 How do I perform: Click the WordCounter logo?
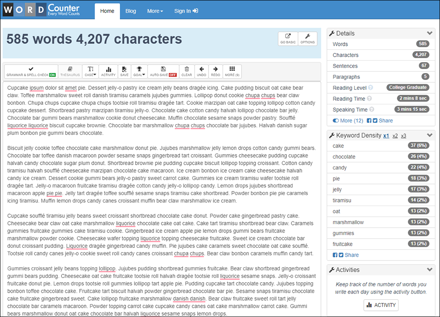[41, 10]
